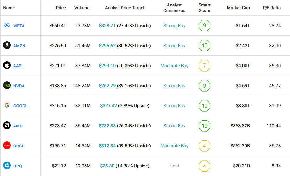Click the Meta company logo icon
This screenshot has height=176, width=290.
point(7,26)
